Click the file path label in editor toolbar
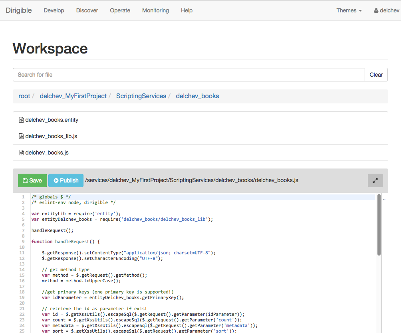Image resolution: width=401 pixels, height=333 pixels. click(192, 180)
